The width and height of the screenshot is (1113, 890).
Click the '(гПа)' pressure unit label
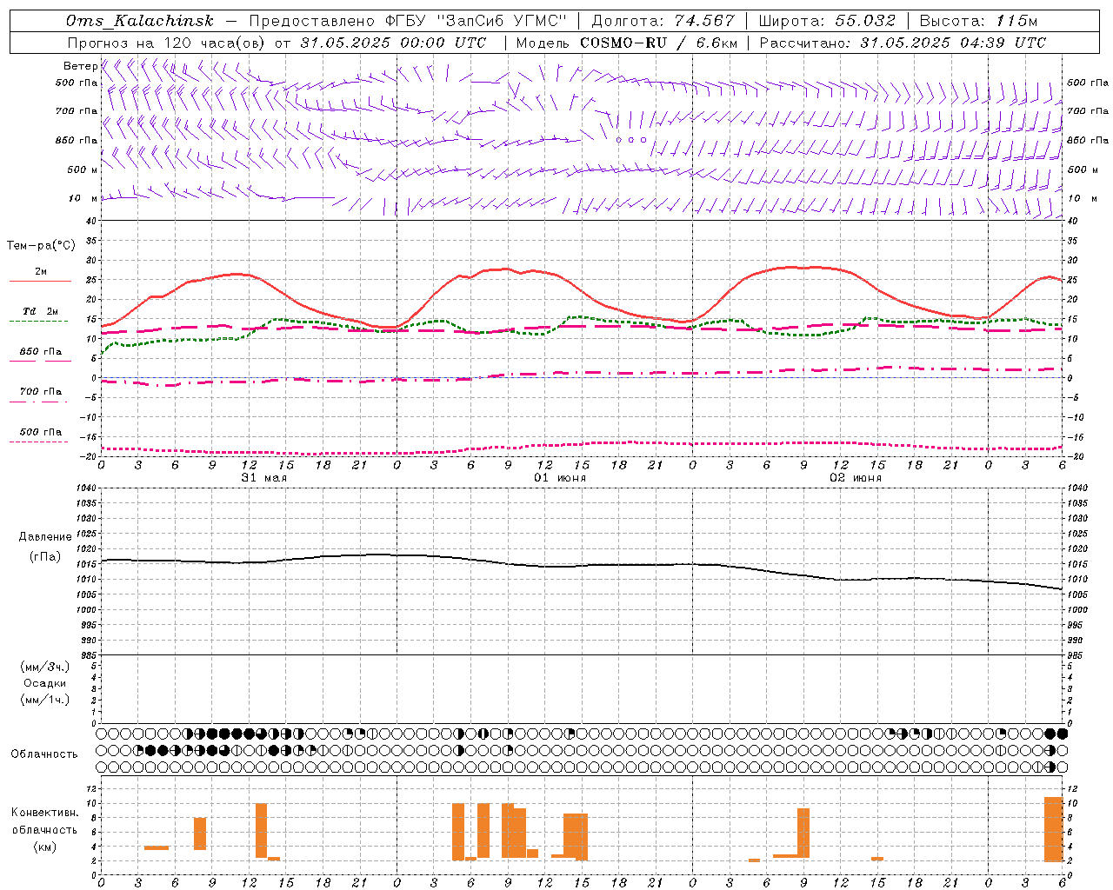[x=45, y=556]
